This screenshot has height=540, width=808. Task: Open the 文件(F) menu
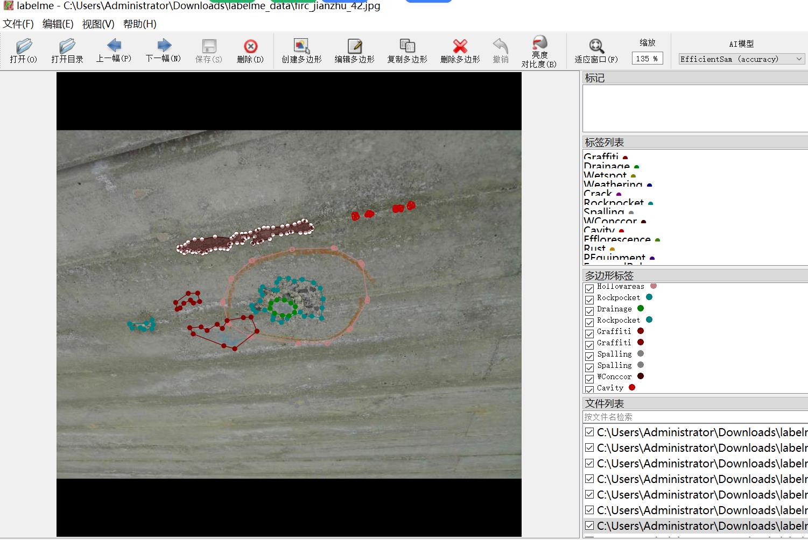18,24
